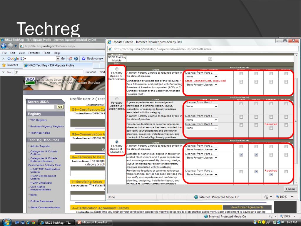Viewport: 301px width, 226px height.
Task: Open the Google search engine dropdown arrow
Action: [25, 58]
